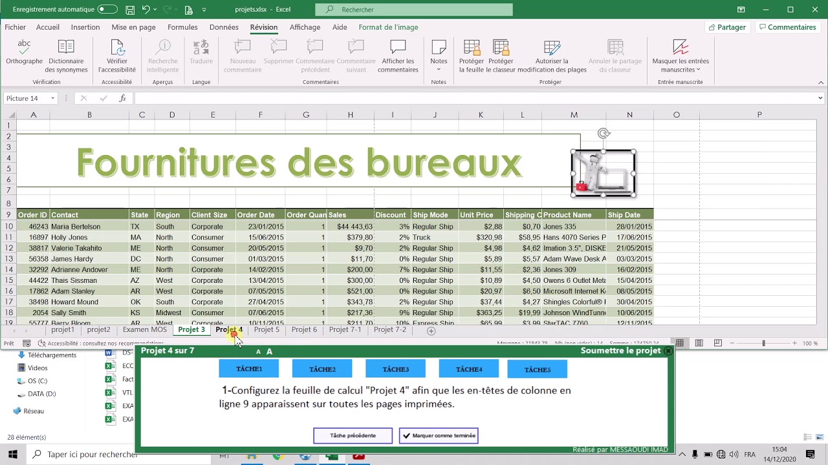This screenshot has height=465, width=828.
Task: Toggle Enregistrement automatique switch
Action: (107, 10)
